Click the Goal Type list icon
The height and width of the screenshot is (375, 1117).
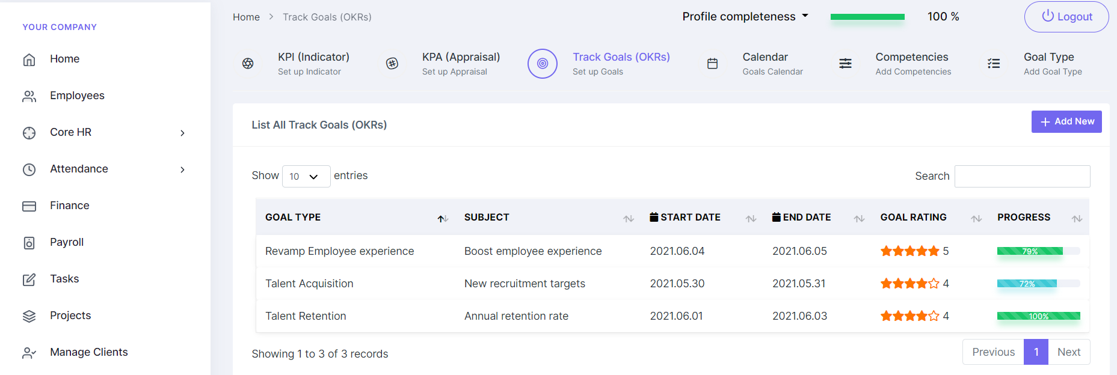click(x=994, y=64)
